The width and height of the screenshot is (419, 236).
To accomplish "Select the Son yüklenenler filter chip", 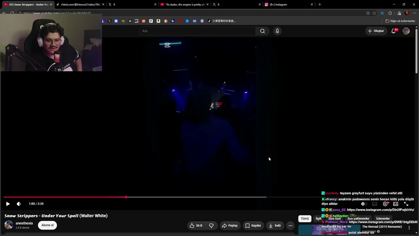I will tap(358, 219).
